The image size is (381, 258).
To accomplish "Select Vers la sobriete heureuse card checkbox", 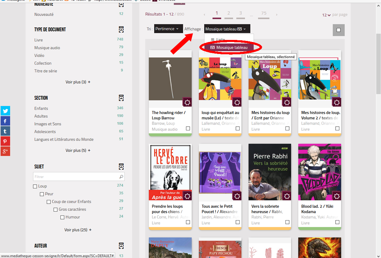I will tap(287, 222).
